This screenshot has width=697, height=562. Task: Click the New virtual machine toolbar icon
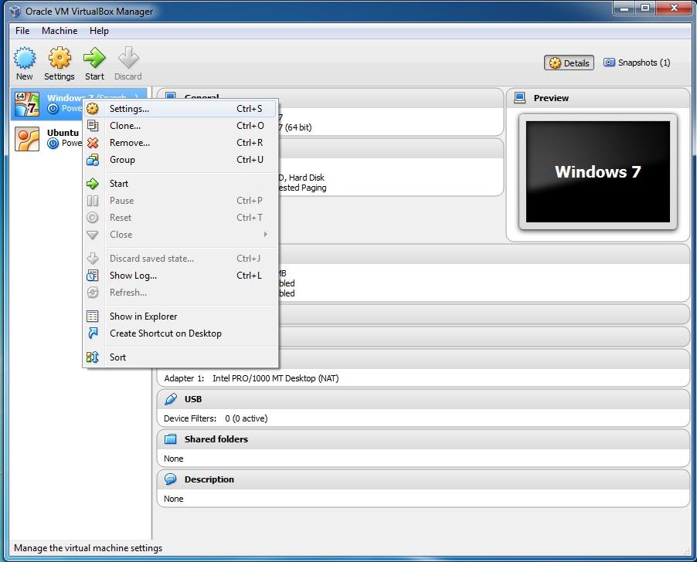(24, 58)
